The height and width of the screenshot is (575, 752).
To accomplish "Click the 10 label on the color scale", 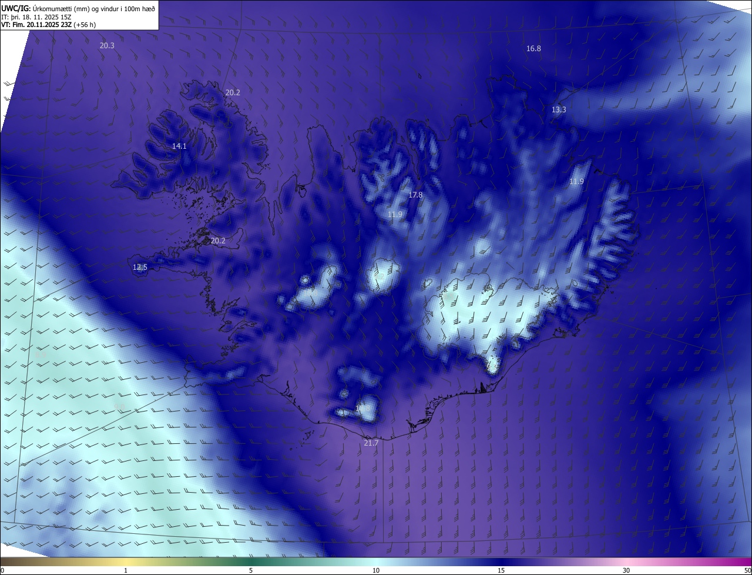I will [376, 570].
